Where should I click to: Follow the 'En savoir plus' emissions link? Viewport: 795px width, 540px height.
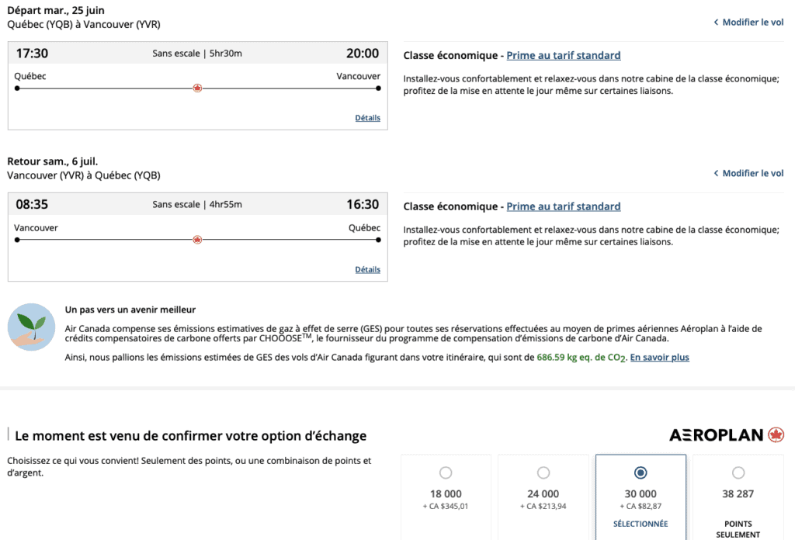[659, 358]
